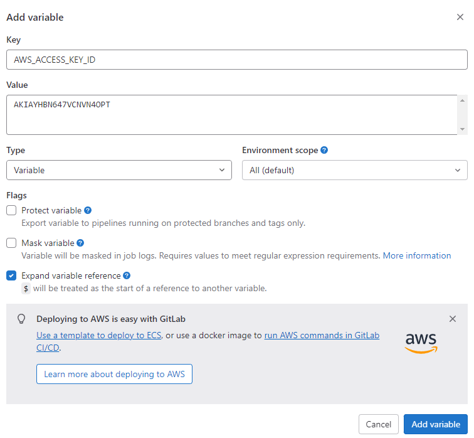Click the lightbulb tip icon
This screenshot has height=438, width=474.
[x=21, y=319]
